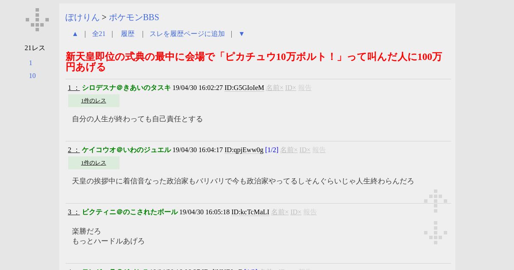Screen dimensions: 514x270
Task: Click username ケイコウオ＠いわのジュエル
Action: [x=126, y=150]
